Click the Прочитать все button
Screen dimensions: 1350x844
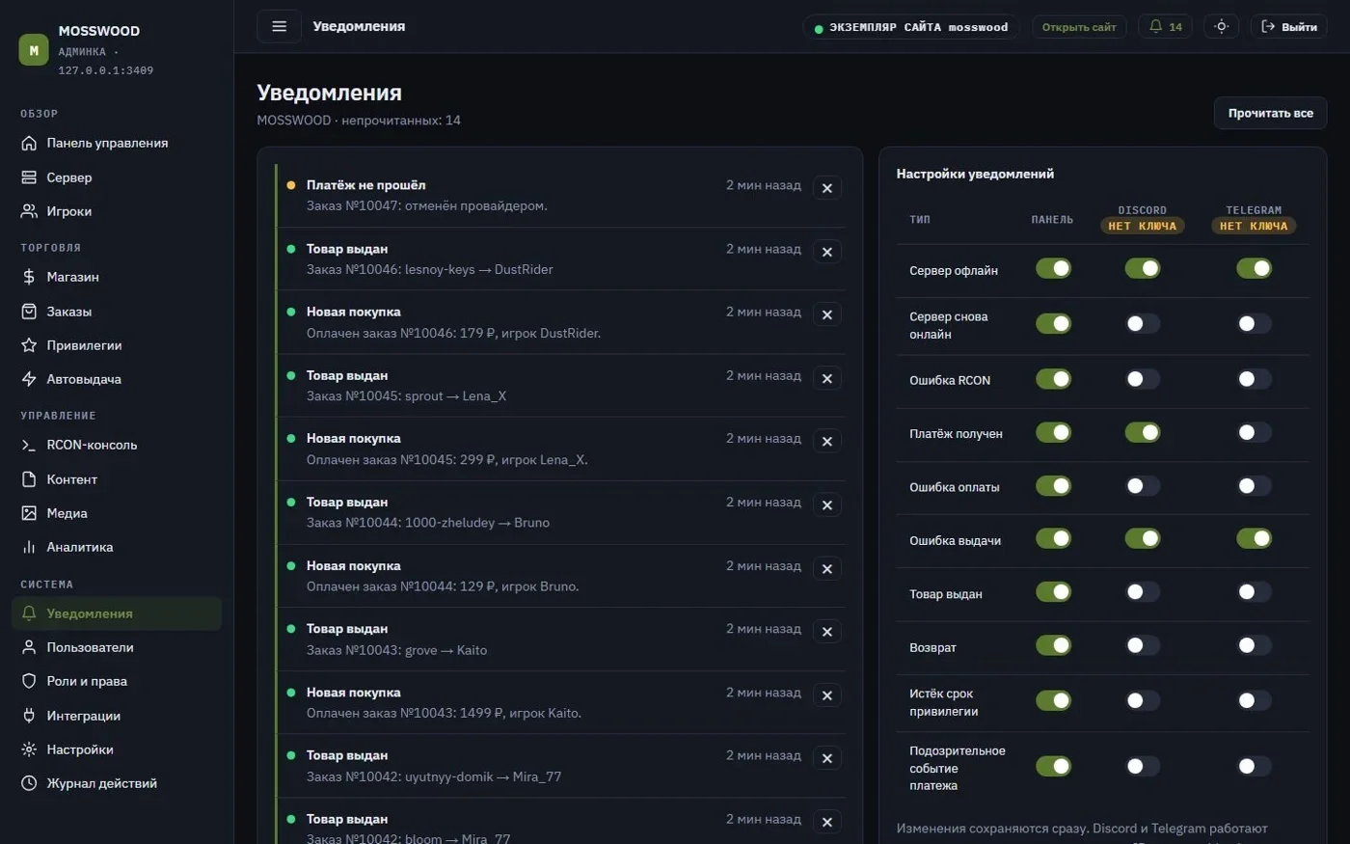1270,113
